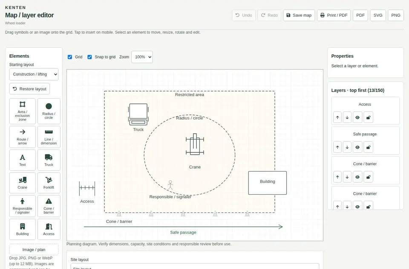
Task: Toggle the Grid checkbox
Action: click(x=70, y=57)
